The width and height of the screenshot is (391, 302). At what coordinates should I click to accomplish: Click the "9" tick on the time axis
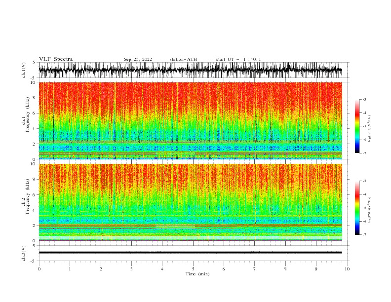pos(316,269)
